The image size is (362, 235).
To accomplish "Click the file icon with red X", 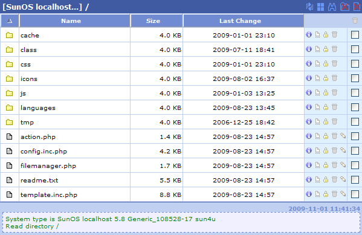I will (357, 7).
